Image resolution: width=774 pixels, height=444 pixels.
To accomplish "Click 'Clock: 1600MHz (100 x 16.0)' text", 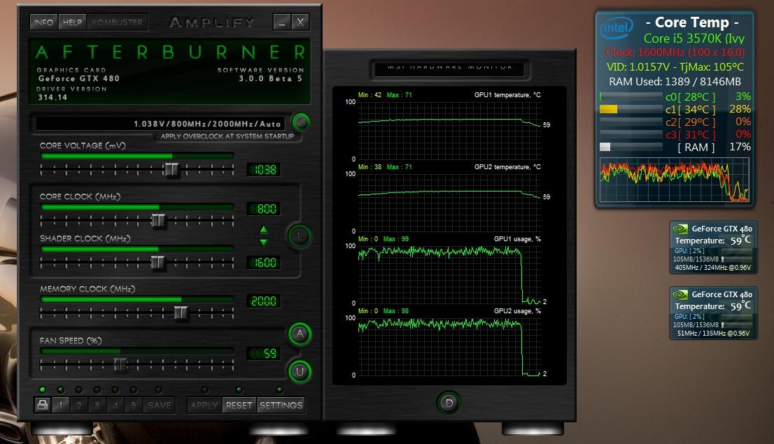I will point(675,52).
